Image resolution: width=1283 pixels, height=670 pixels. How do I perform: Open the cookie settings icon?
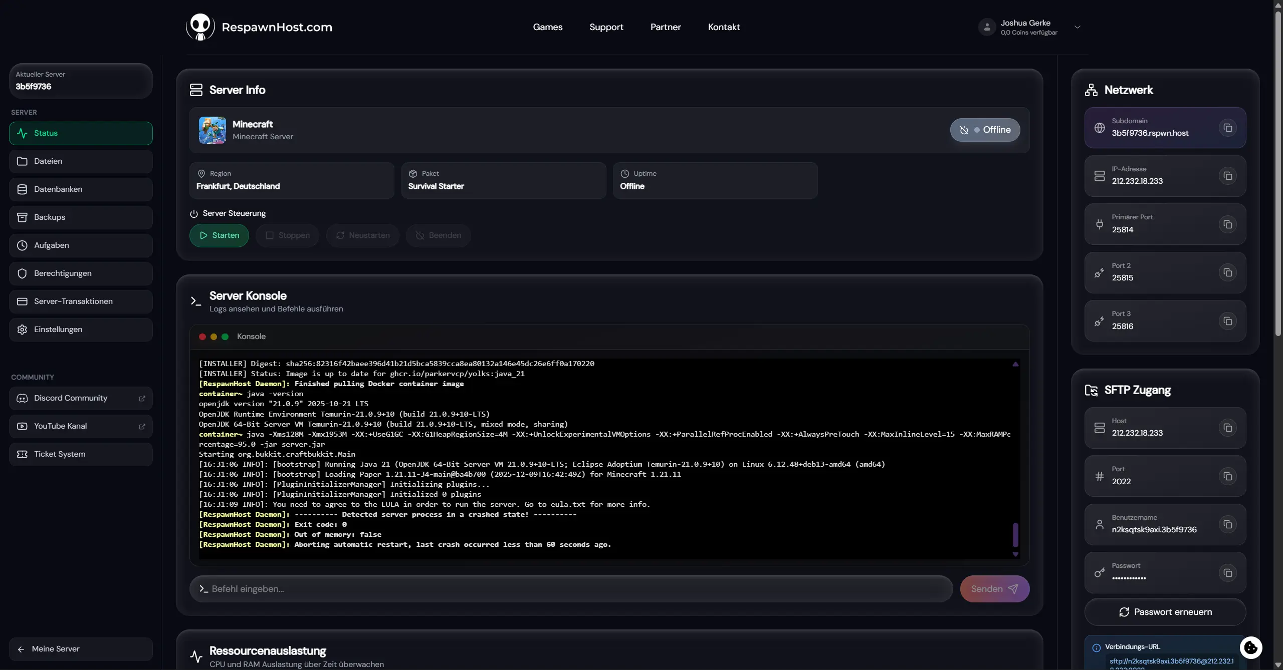coord(1251,647)
